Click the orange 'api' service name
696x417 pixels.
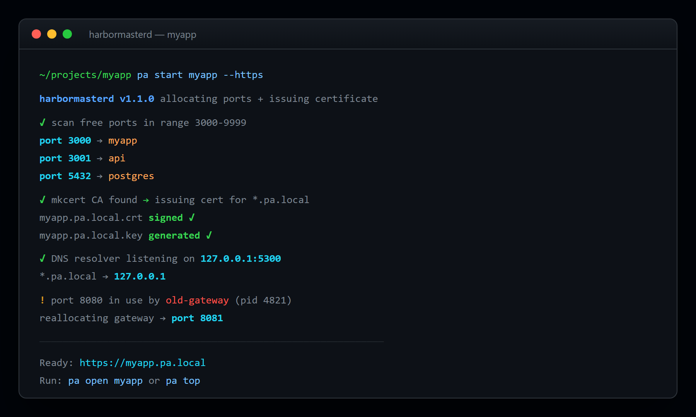(x=117, y=158)
